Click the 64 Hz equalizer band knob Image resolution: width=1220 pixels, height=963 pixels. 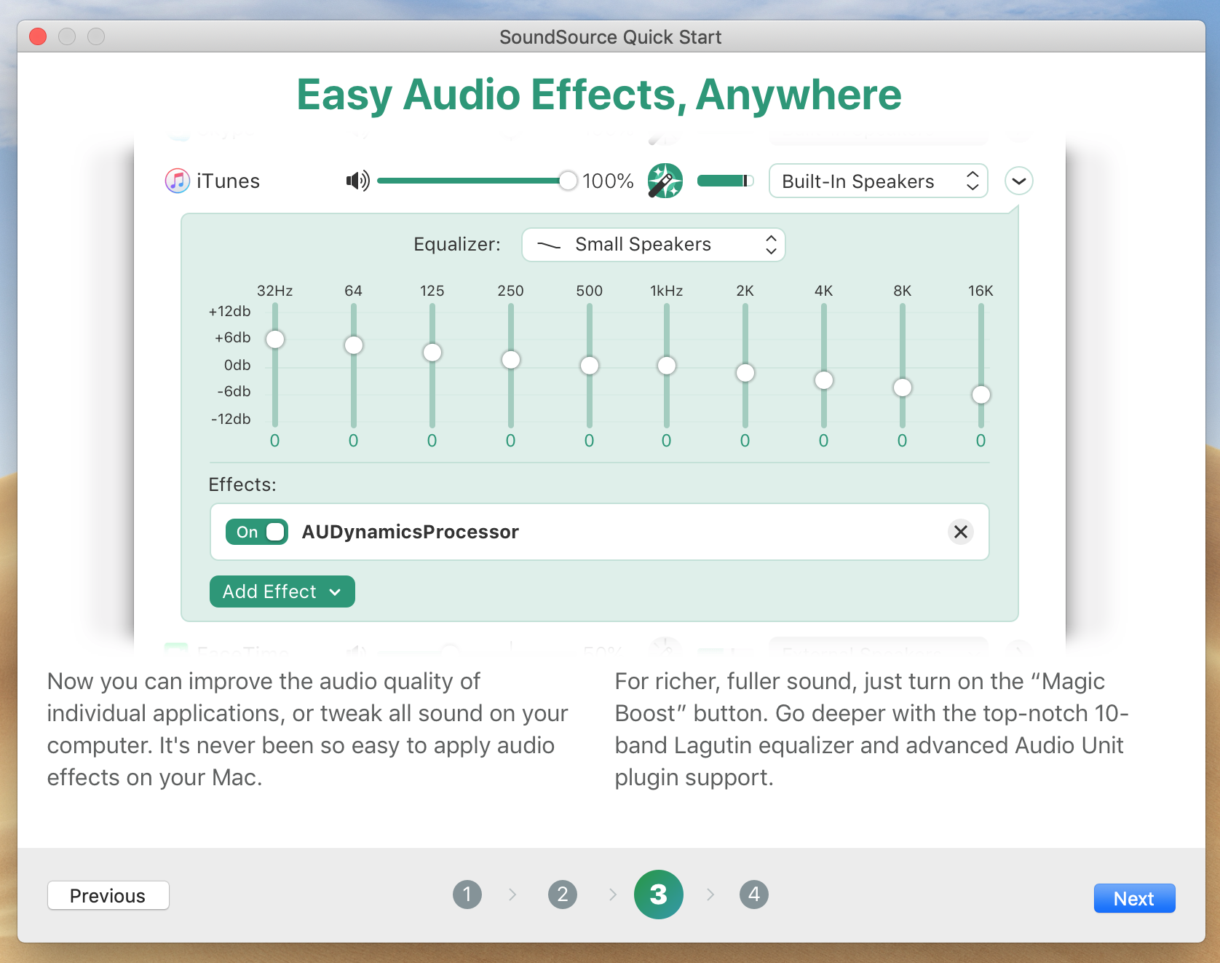pyautogui.click(x=354, y=345)
